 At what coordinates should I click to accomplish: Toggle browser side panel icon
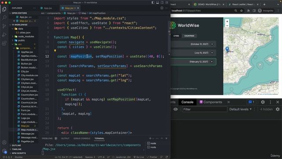(x=254, y=11)
